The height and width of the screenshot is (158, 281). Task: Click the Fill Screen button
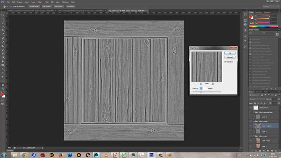pyautogui.click(x=59, y=7)
